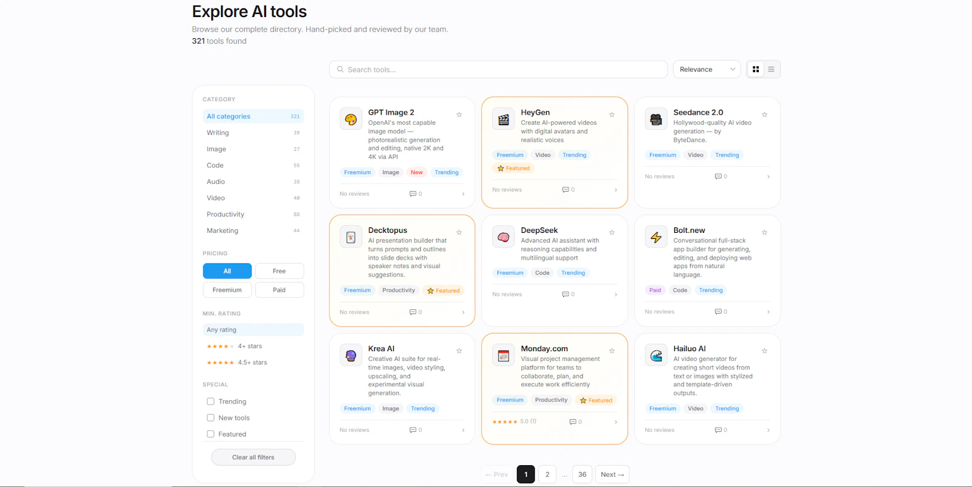The height and width of the screenshot is (487, 972).
Task: Star the DeepSeek tool
Action: tap(612, 232)
